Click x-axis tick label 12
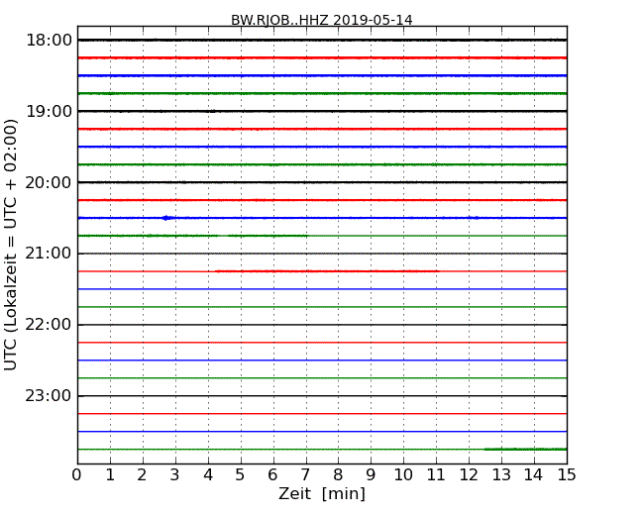The image size is (644, 515). pyautogui.click(x=469, y=475)
